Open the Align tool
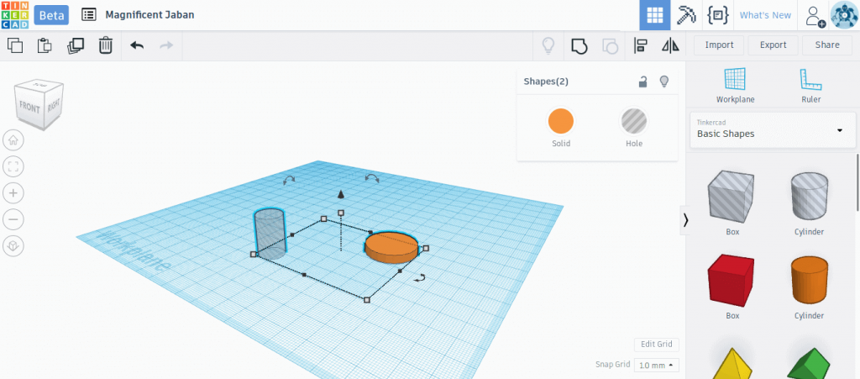This screenshot has width=860, height=379. (641, 45)
